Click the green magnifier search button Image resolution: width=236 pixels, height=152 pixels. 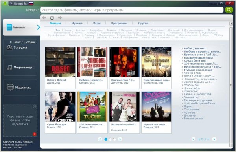coord(229,10)
